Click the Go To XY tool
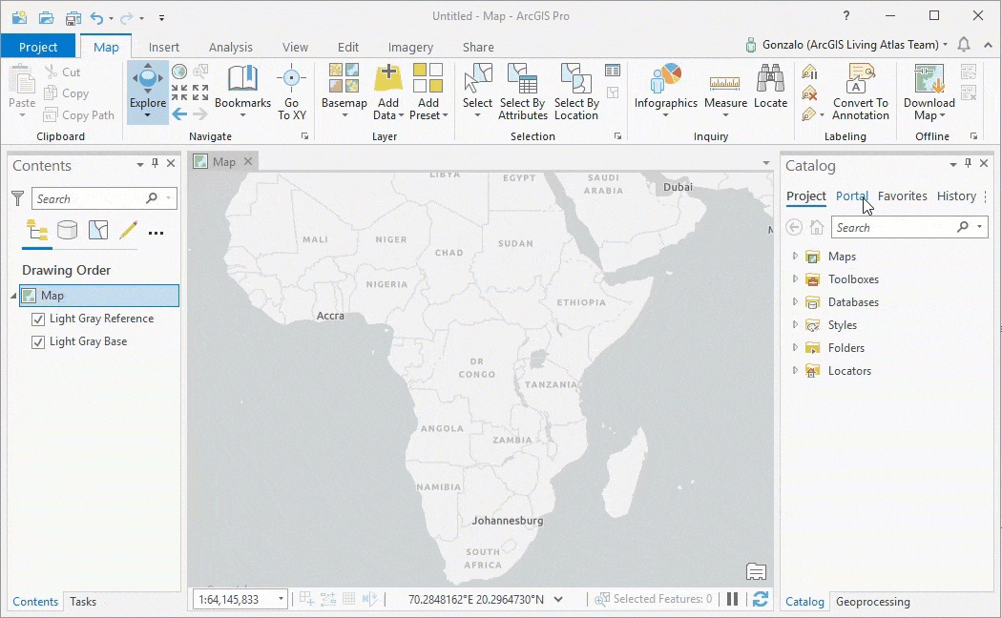This screenshot has width=1002, height=618. click(x=291, y=92)
